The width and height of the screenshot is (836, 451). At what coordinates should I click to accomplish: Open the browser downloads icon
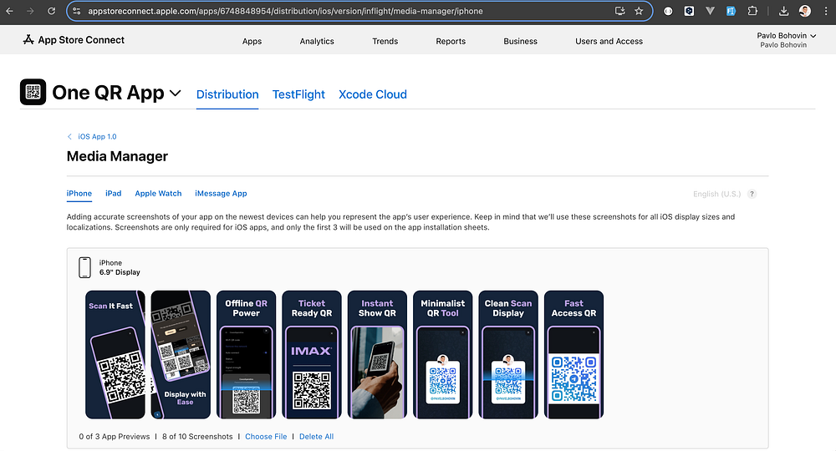click(784, 11)
